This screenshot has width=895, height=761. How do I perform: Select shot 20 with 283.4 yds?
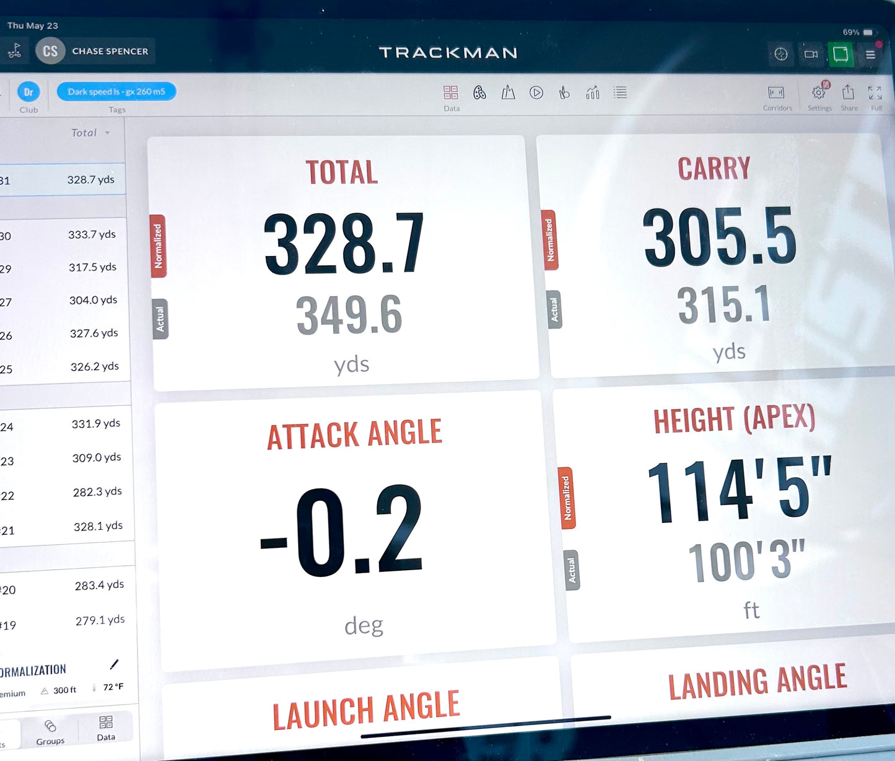(68, 586)
